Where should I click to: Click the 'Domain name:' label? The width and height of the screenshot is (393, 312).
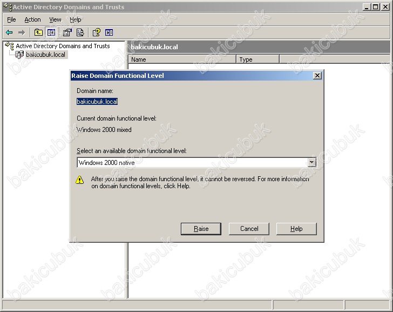tap(95, 91)
